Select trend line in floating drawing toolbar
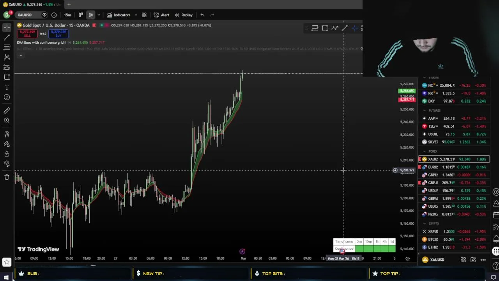Image resolution: width=499 pixels, height=281 pixels. pyautogui.click(x=345, y=28)
